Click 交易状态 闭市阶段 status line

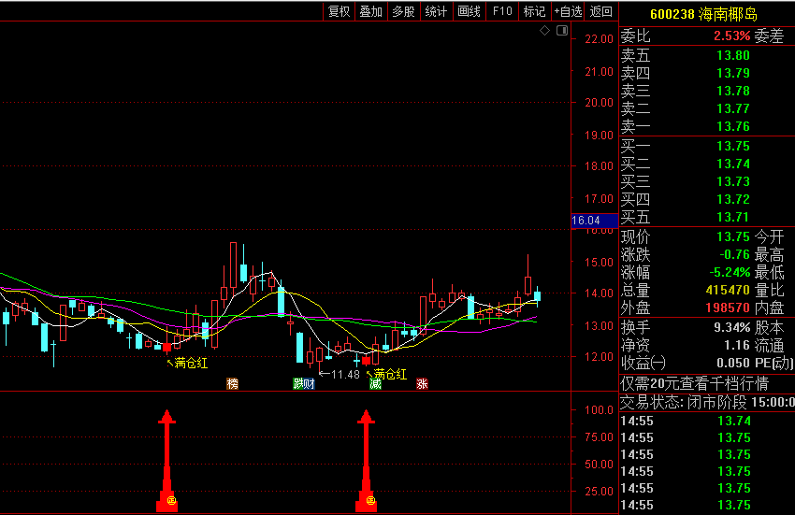pyautogui.click(x=707, y=403)
